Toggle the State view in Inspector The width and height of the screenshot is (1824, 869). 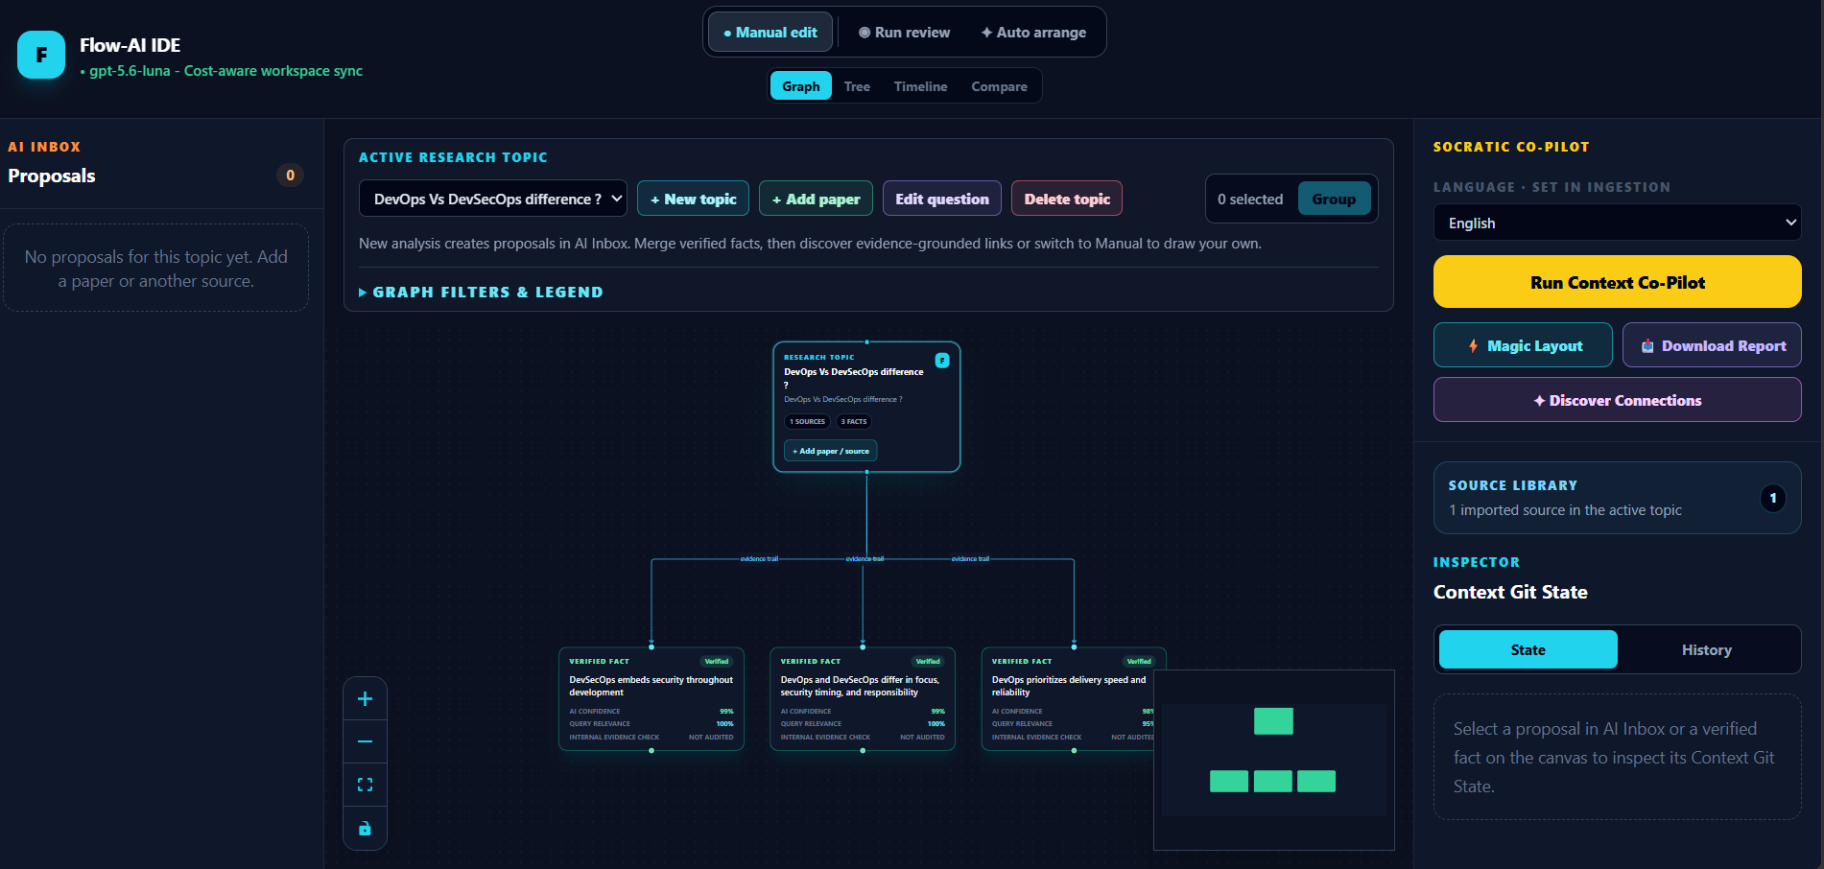[1528, 649]
